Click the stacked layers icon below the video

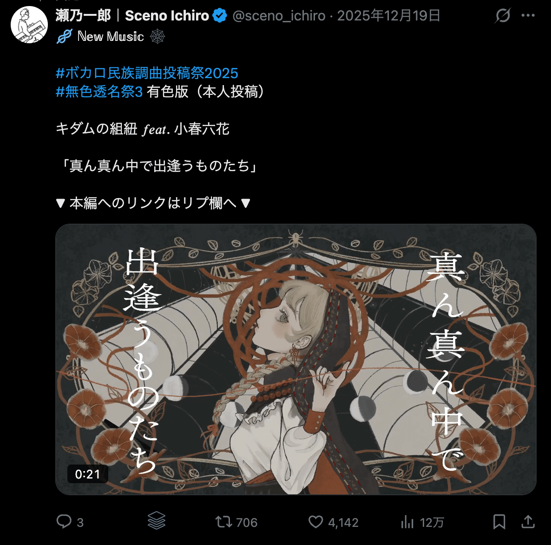[x=157, y=521]
